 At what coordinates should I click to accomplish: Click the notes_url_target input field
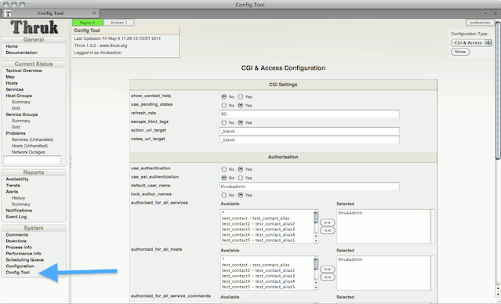pyautogui.click(x=309, y=140)
